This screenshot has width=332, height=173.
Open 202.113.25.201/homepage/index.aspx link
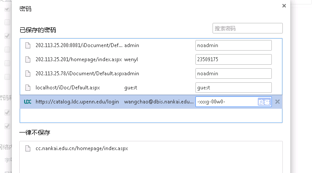pos(79,59)
